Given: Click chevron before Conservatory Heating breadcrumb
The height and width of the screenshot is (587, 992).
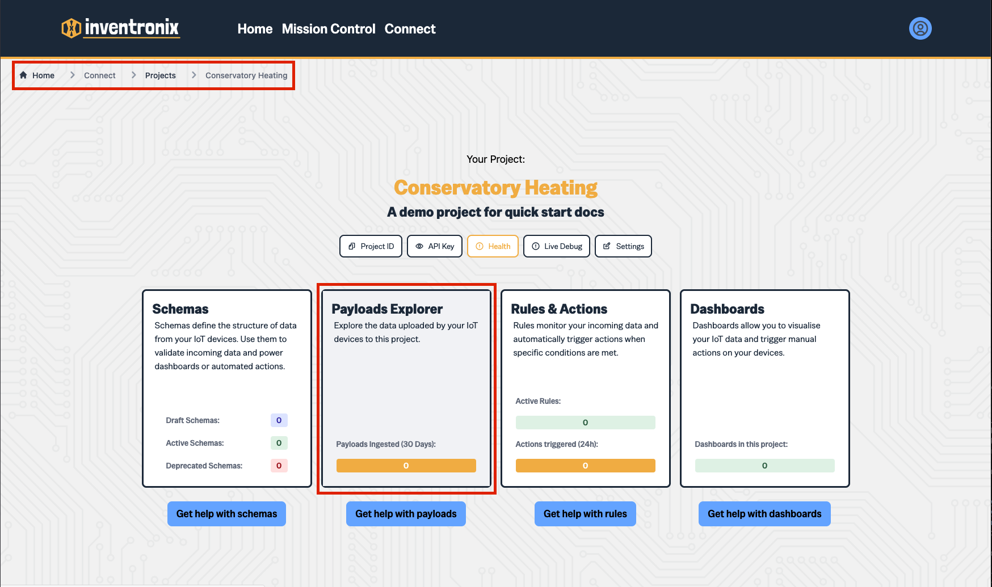Looking at the screenshot, I should click(194, 75).
